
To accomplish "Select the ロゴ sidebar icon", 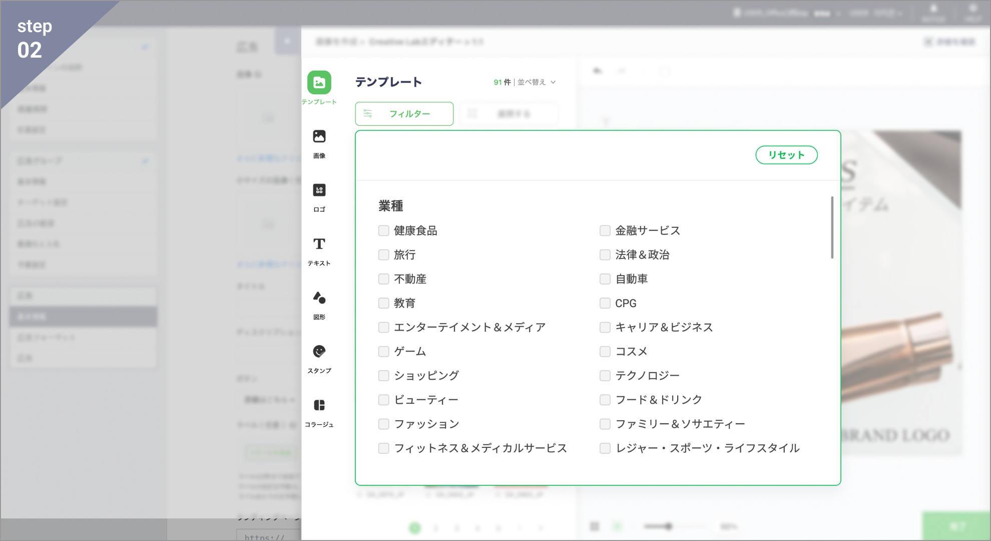I will click(x=319, y=190).
